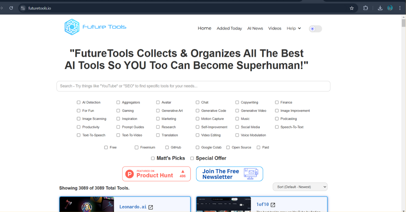Select the Copywriting checkbox
The image size is (406, 212).
[237, 102]
